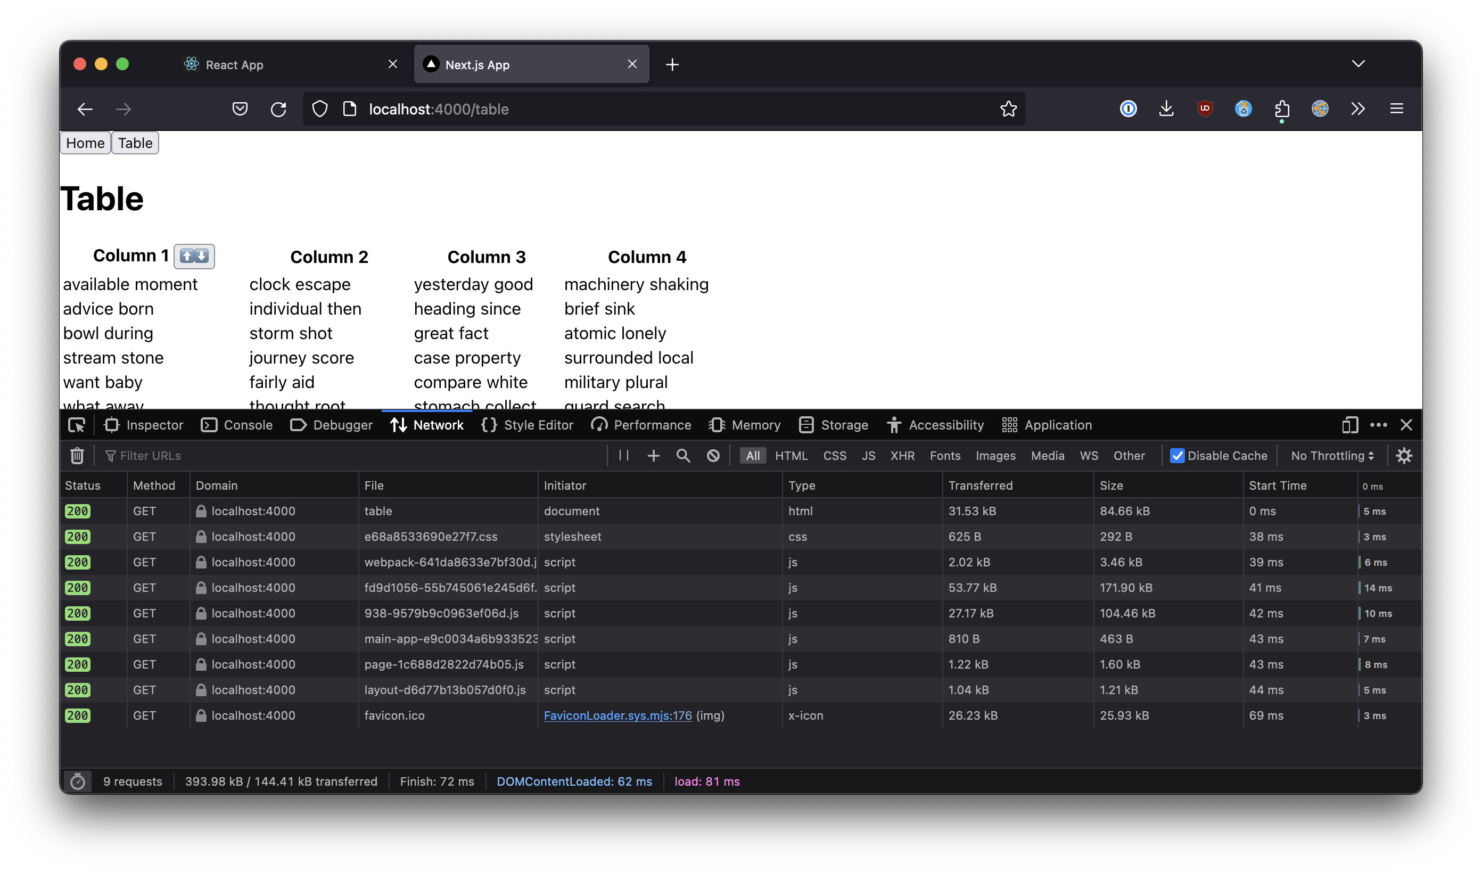Viewport: 1482px width, 873px height.
Task: Open the tracking protection shield
Action: [319, 109]
